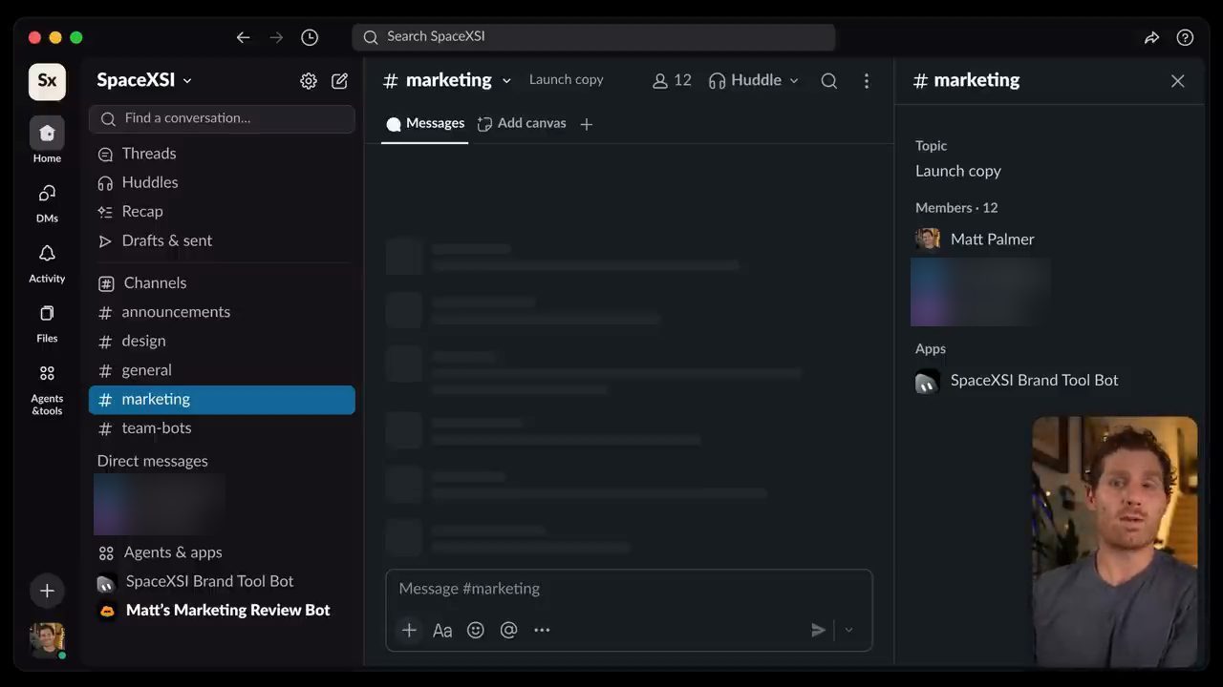Open the user profile avatar menu
Viewport: 1223px width, 687px height.
(47, 640)
